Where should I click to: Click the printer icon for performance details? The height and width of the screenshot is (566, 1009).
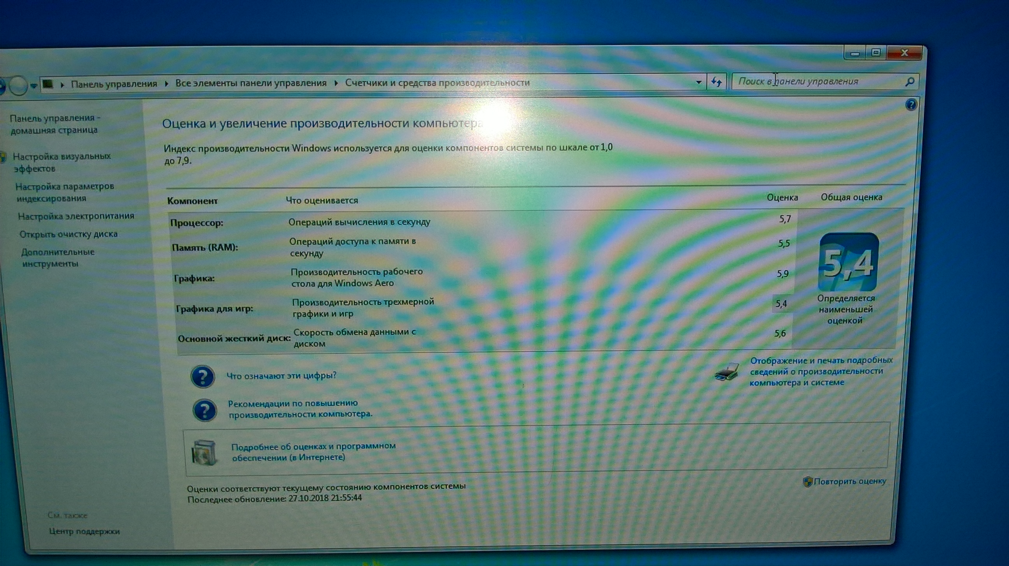pos(727,372)
